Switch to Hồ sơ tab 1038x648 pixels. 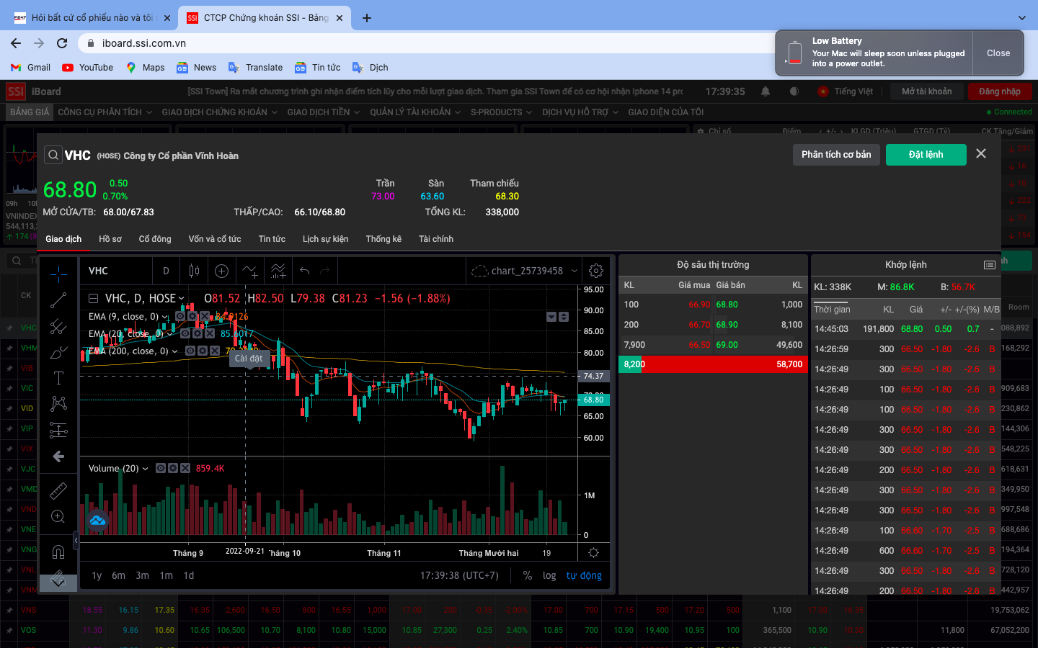coord(110,239)
